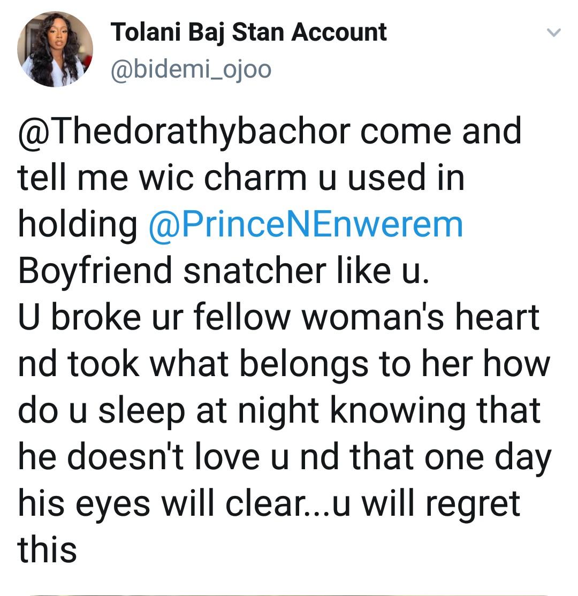This screenshot has height=596, width=578.
Task: Click the word "holding" before the Prince mention
Action: [77, 225]
